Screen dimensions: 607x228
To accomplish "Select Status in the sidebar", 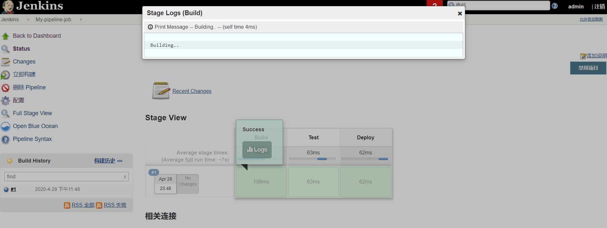I will (x=21, y=49).
